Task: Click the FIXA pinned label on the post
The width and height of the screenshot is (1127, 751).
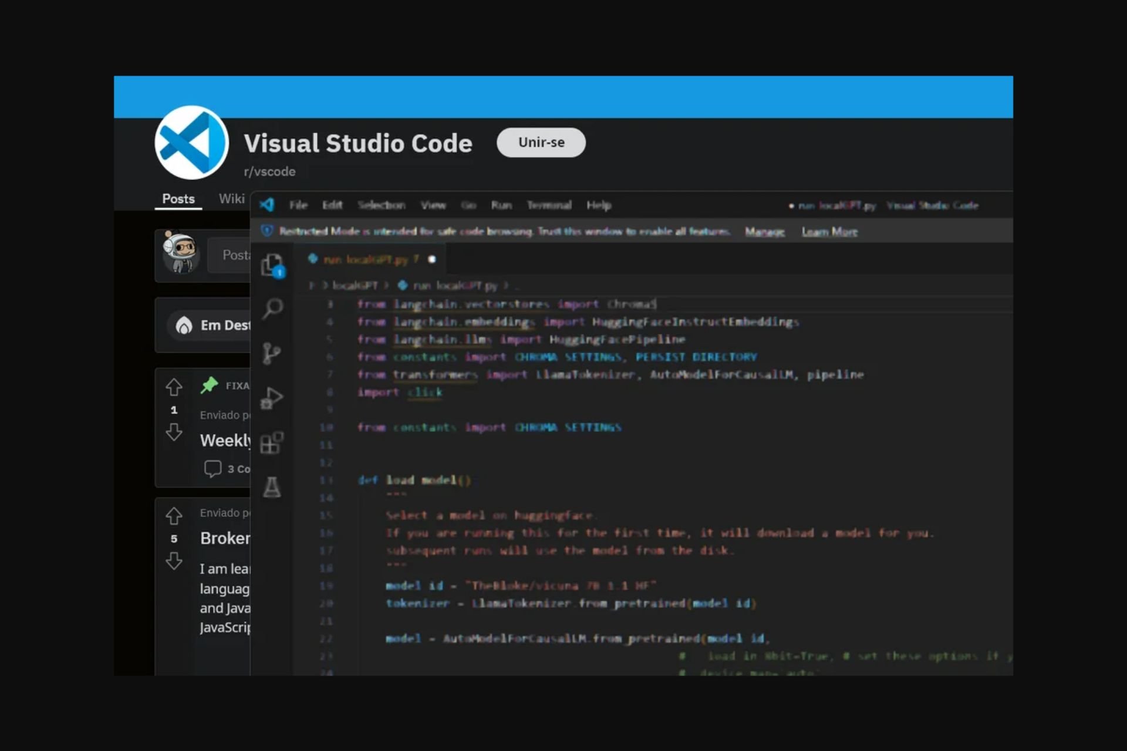Action: point(238,385)
